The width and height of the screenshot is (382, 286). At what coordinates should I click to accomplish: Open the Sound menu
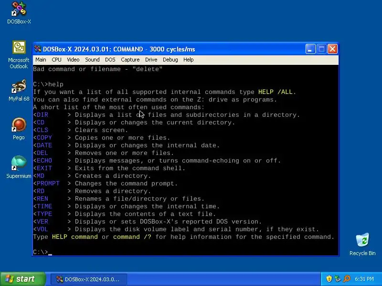(92, 60)
